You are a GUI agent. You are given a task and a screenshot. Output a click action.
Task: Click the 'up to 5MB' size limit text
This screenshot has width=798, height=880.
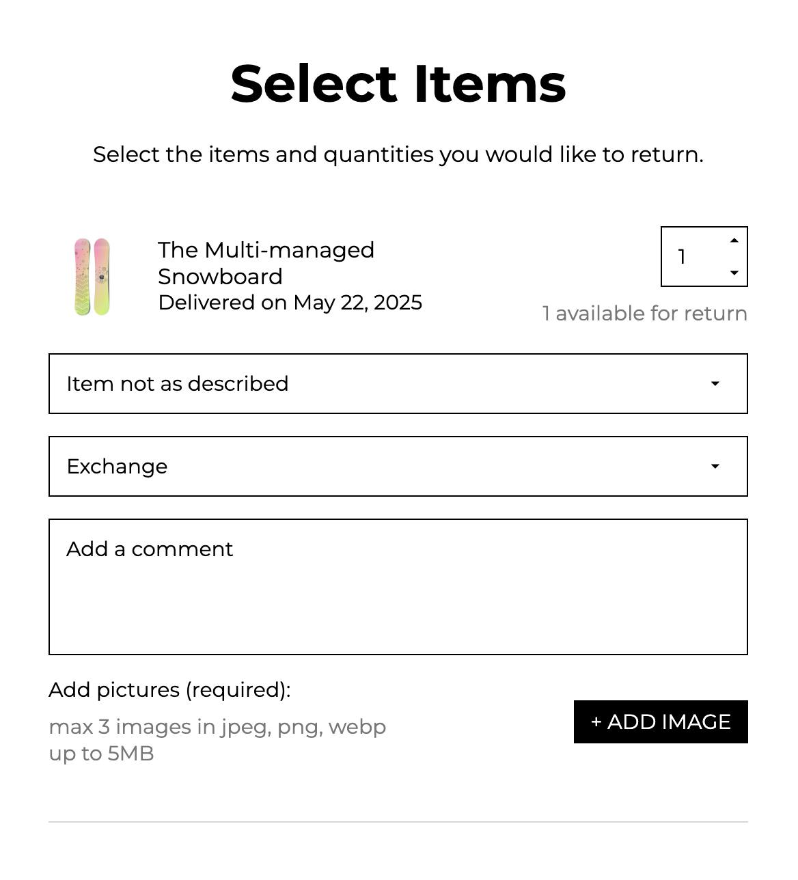(x=102, y=754)
